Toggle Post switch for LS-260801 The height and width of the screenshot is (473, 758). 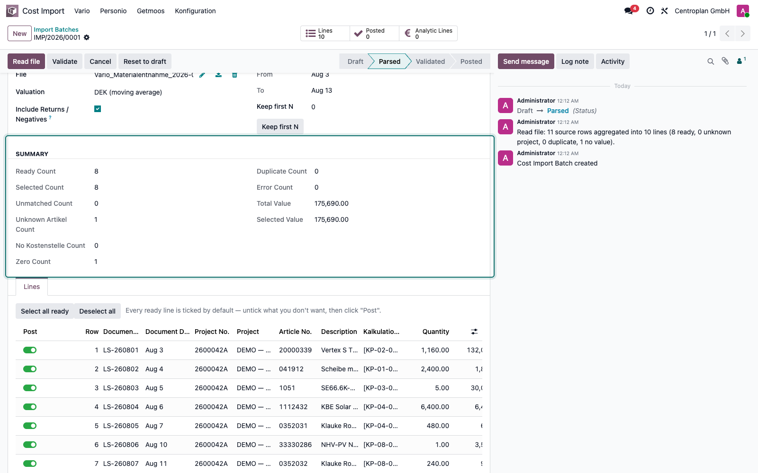click(30, 350)
